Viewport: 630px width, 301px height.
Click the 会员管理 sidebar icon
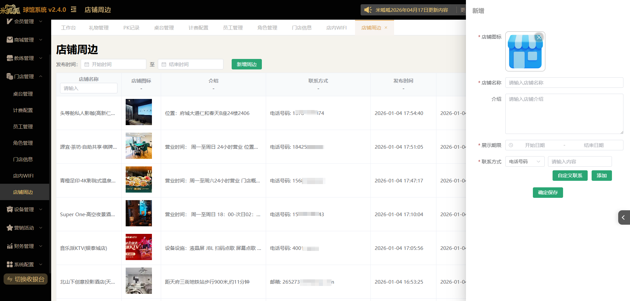click(10, 21)
